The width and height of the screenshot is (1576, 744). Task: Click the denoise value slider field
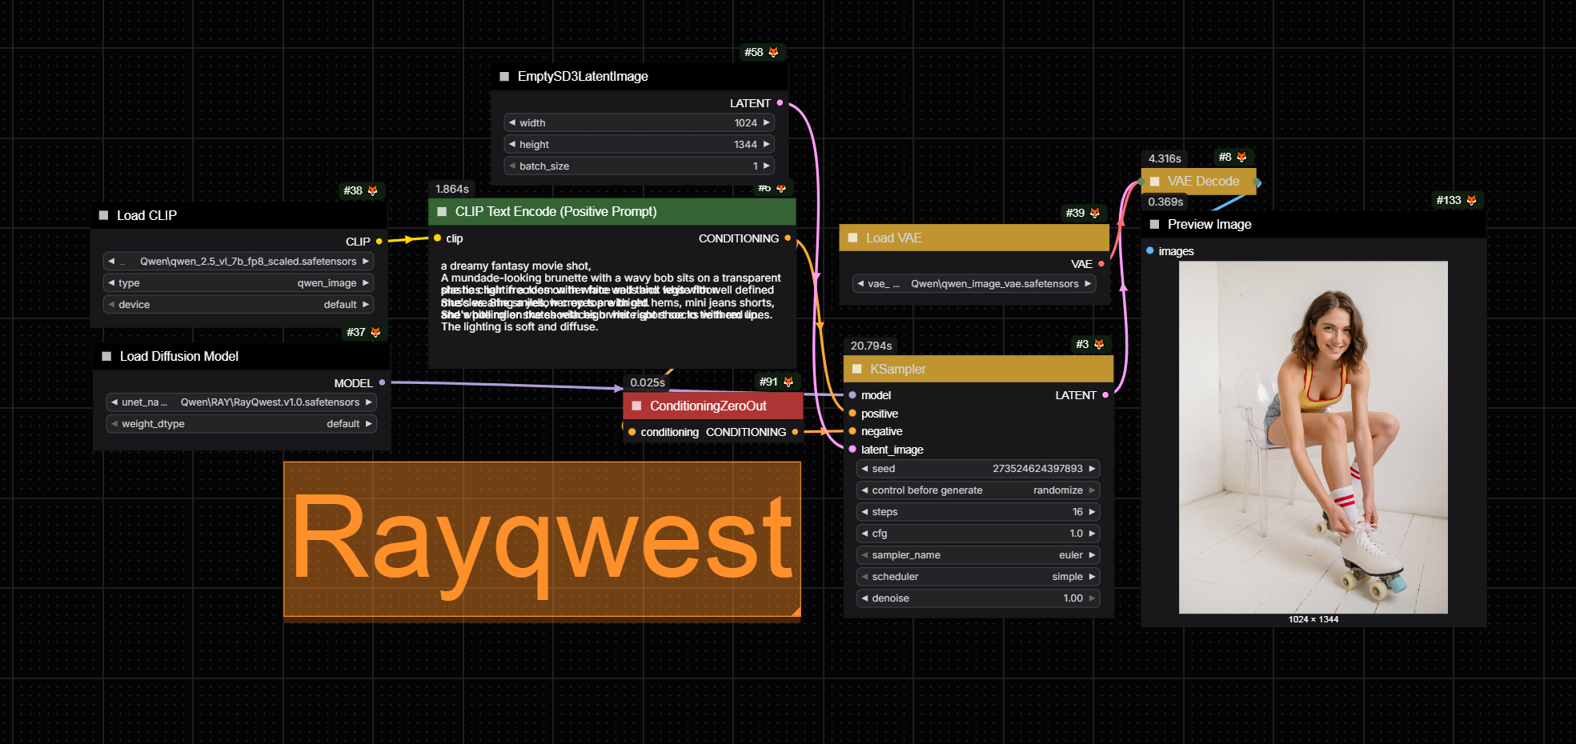pos(977,598)
